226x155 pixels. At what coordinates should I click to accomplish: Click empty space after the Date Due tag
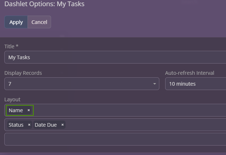[x=145, y=125]
